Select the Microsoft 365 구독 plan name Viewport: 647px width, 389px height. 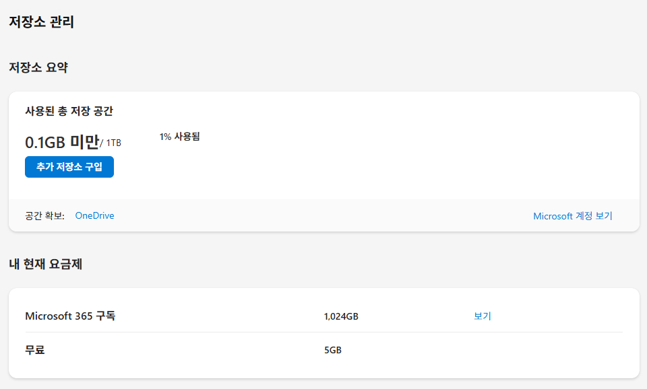click(x=70, y=316)
